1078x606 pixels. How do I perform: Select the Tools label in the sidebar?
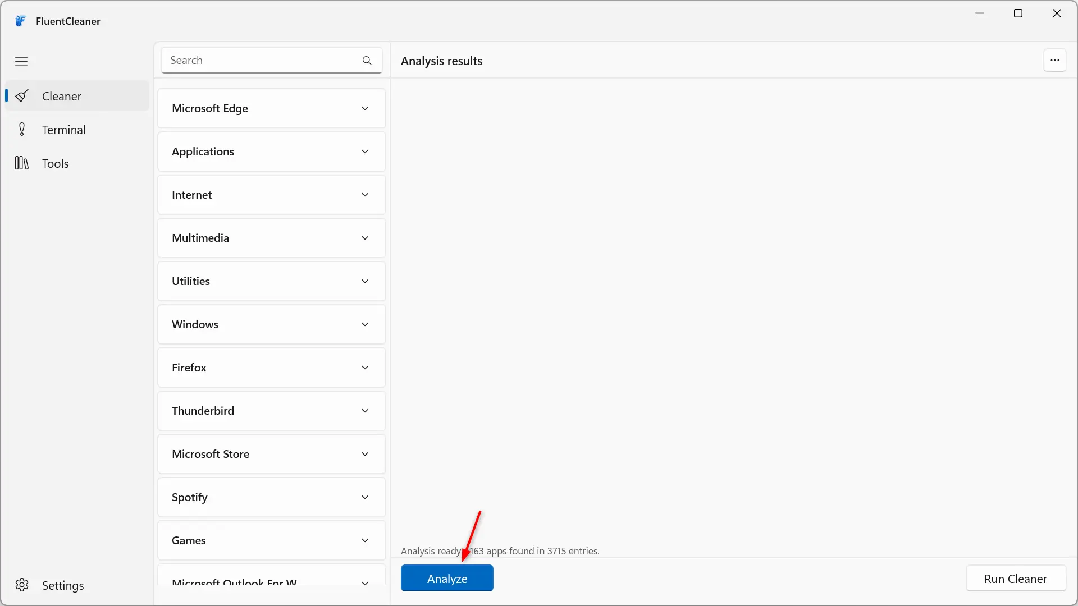[56, 163]
